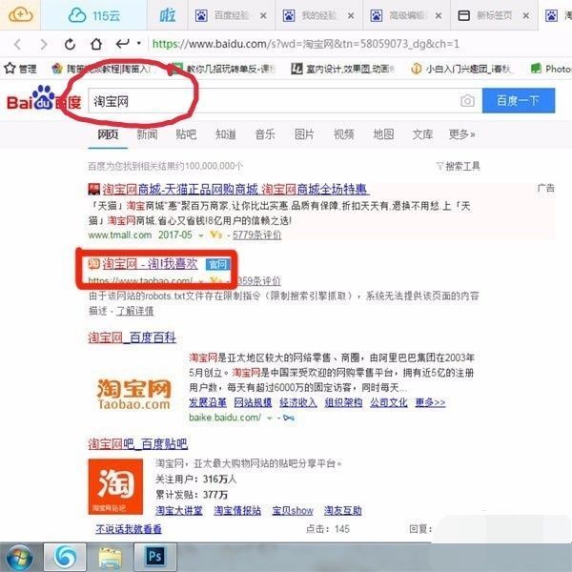Open the 359条评价 reviews link
572x572 pixels.
tap(259, 281)
